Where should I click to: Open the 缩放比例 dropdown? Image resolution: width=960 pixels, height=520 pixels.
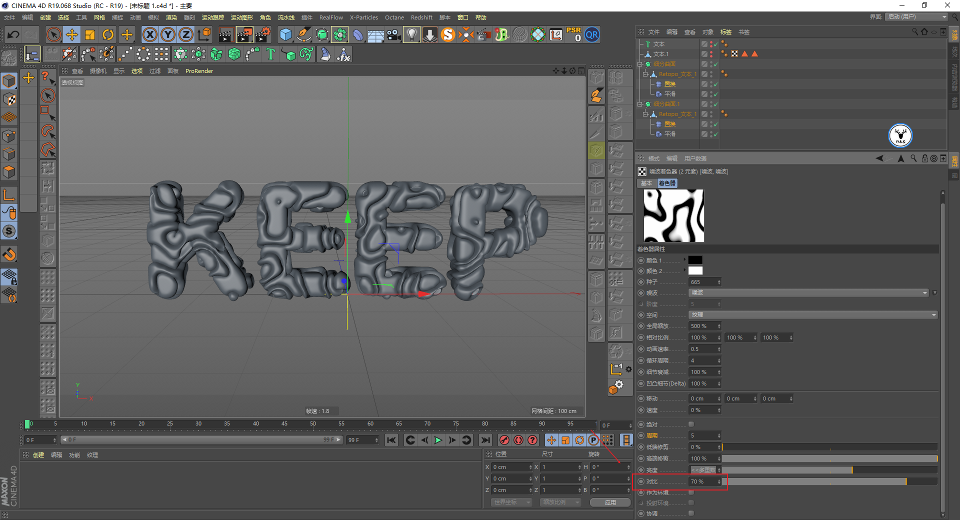(560, 502)
